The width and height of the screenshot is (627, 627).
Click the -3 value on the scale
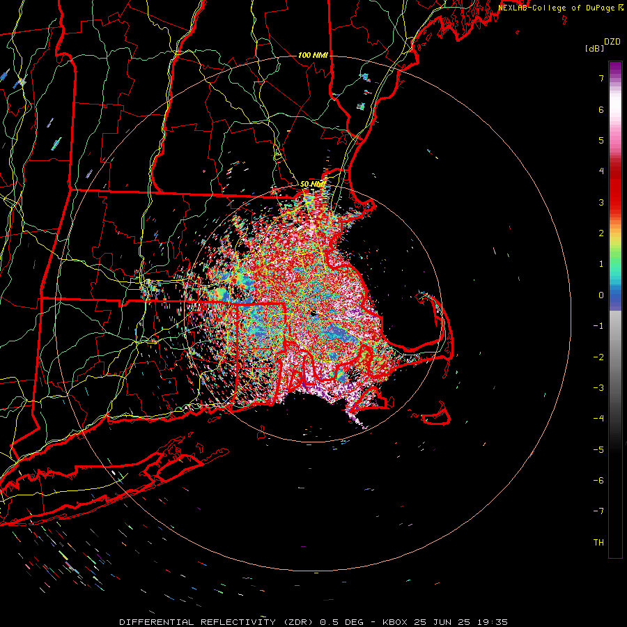598,388
